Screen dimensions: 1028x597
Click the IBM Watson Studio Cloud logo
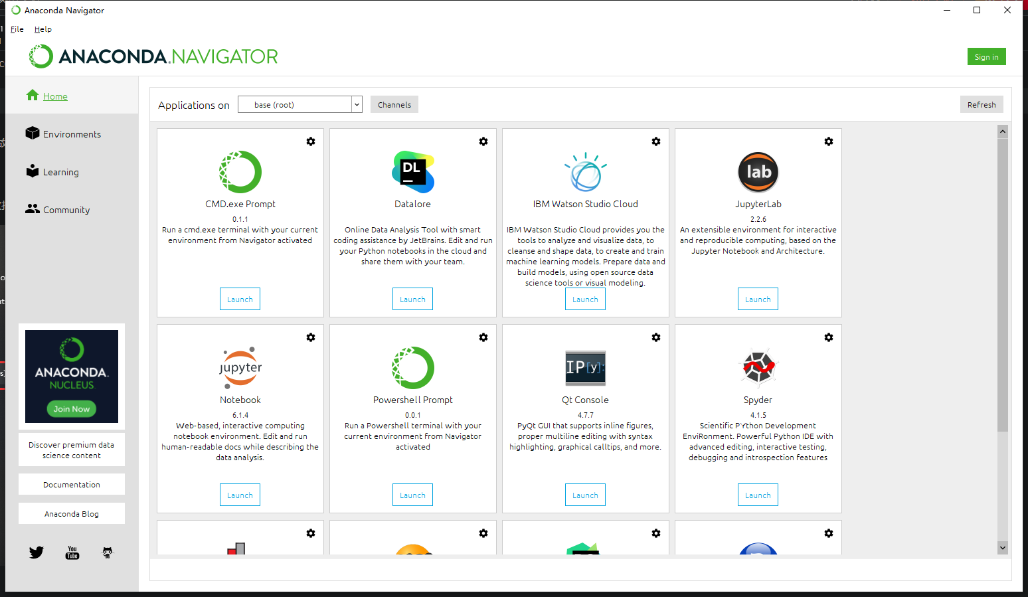pos(586,172)
